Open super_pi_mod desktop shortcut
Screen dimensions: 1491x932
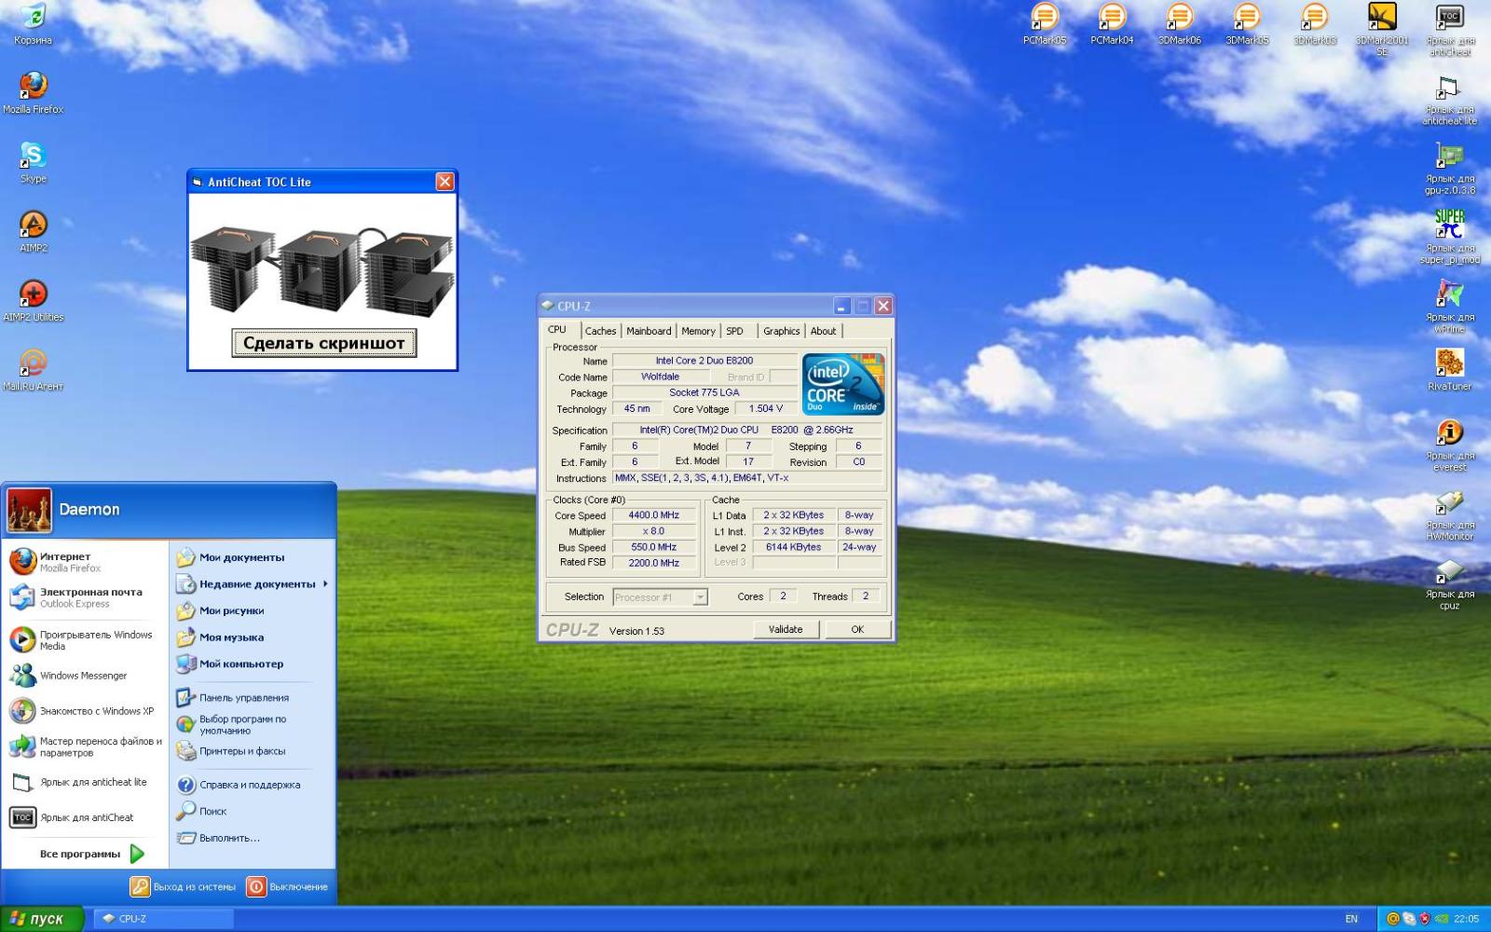pos(1449,237)
